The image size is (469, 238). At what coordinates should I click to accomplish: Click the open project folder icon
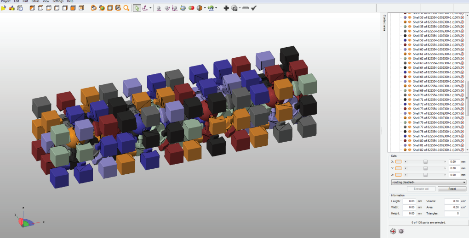[x=4, y=8]
